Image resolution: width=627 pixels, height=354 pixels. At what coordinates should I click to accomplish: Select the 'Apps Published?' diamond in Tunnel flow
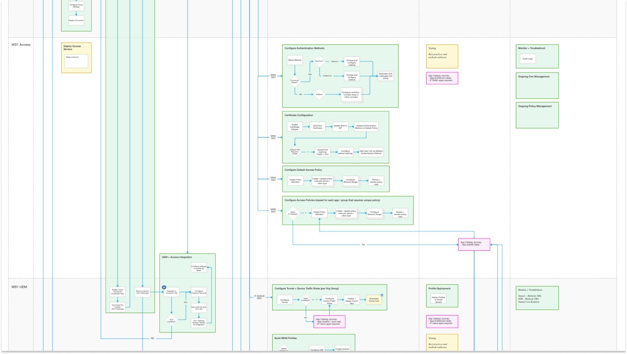306,299
